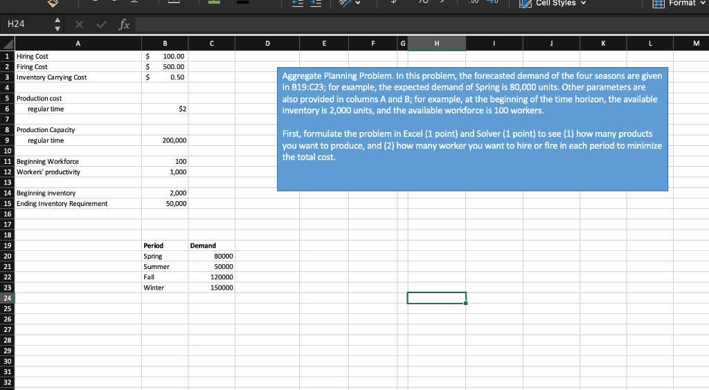Image resolution: width=709 pixels, height=390 pixels.
Task: Click the 'Beginning Workforce' cell
Action: pos(78,162)
